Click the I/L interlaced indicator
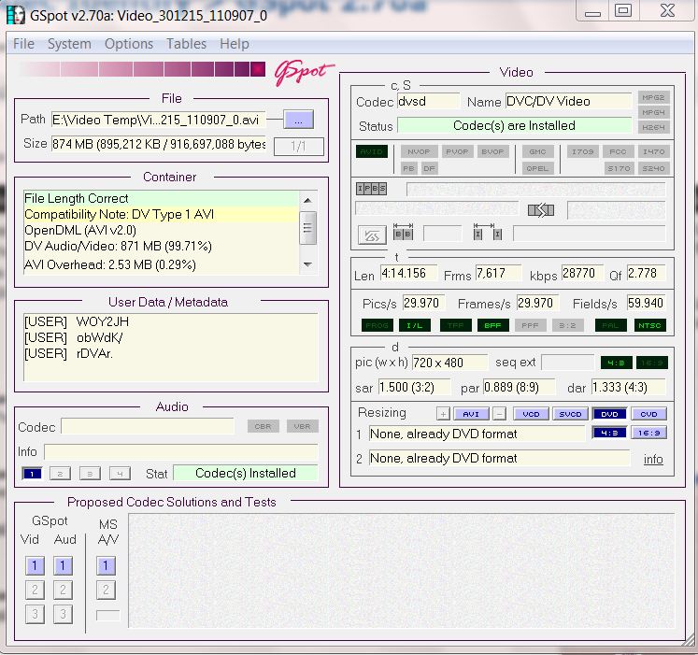The width and height of the screenshot is (698, 655). pyautogui.click(x=415, y=325)
